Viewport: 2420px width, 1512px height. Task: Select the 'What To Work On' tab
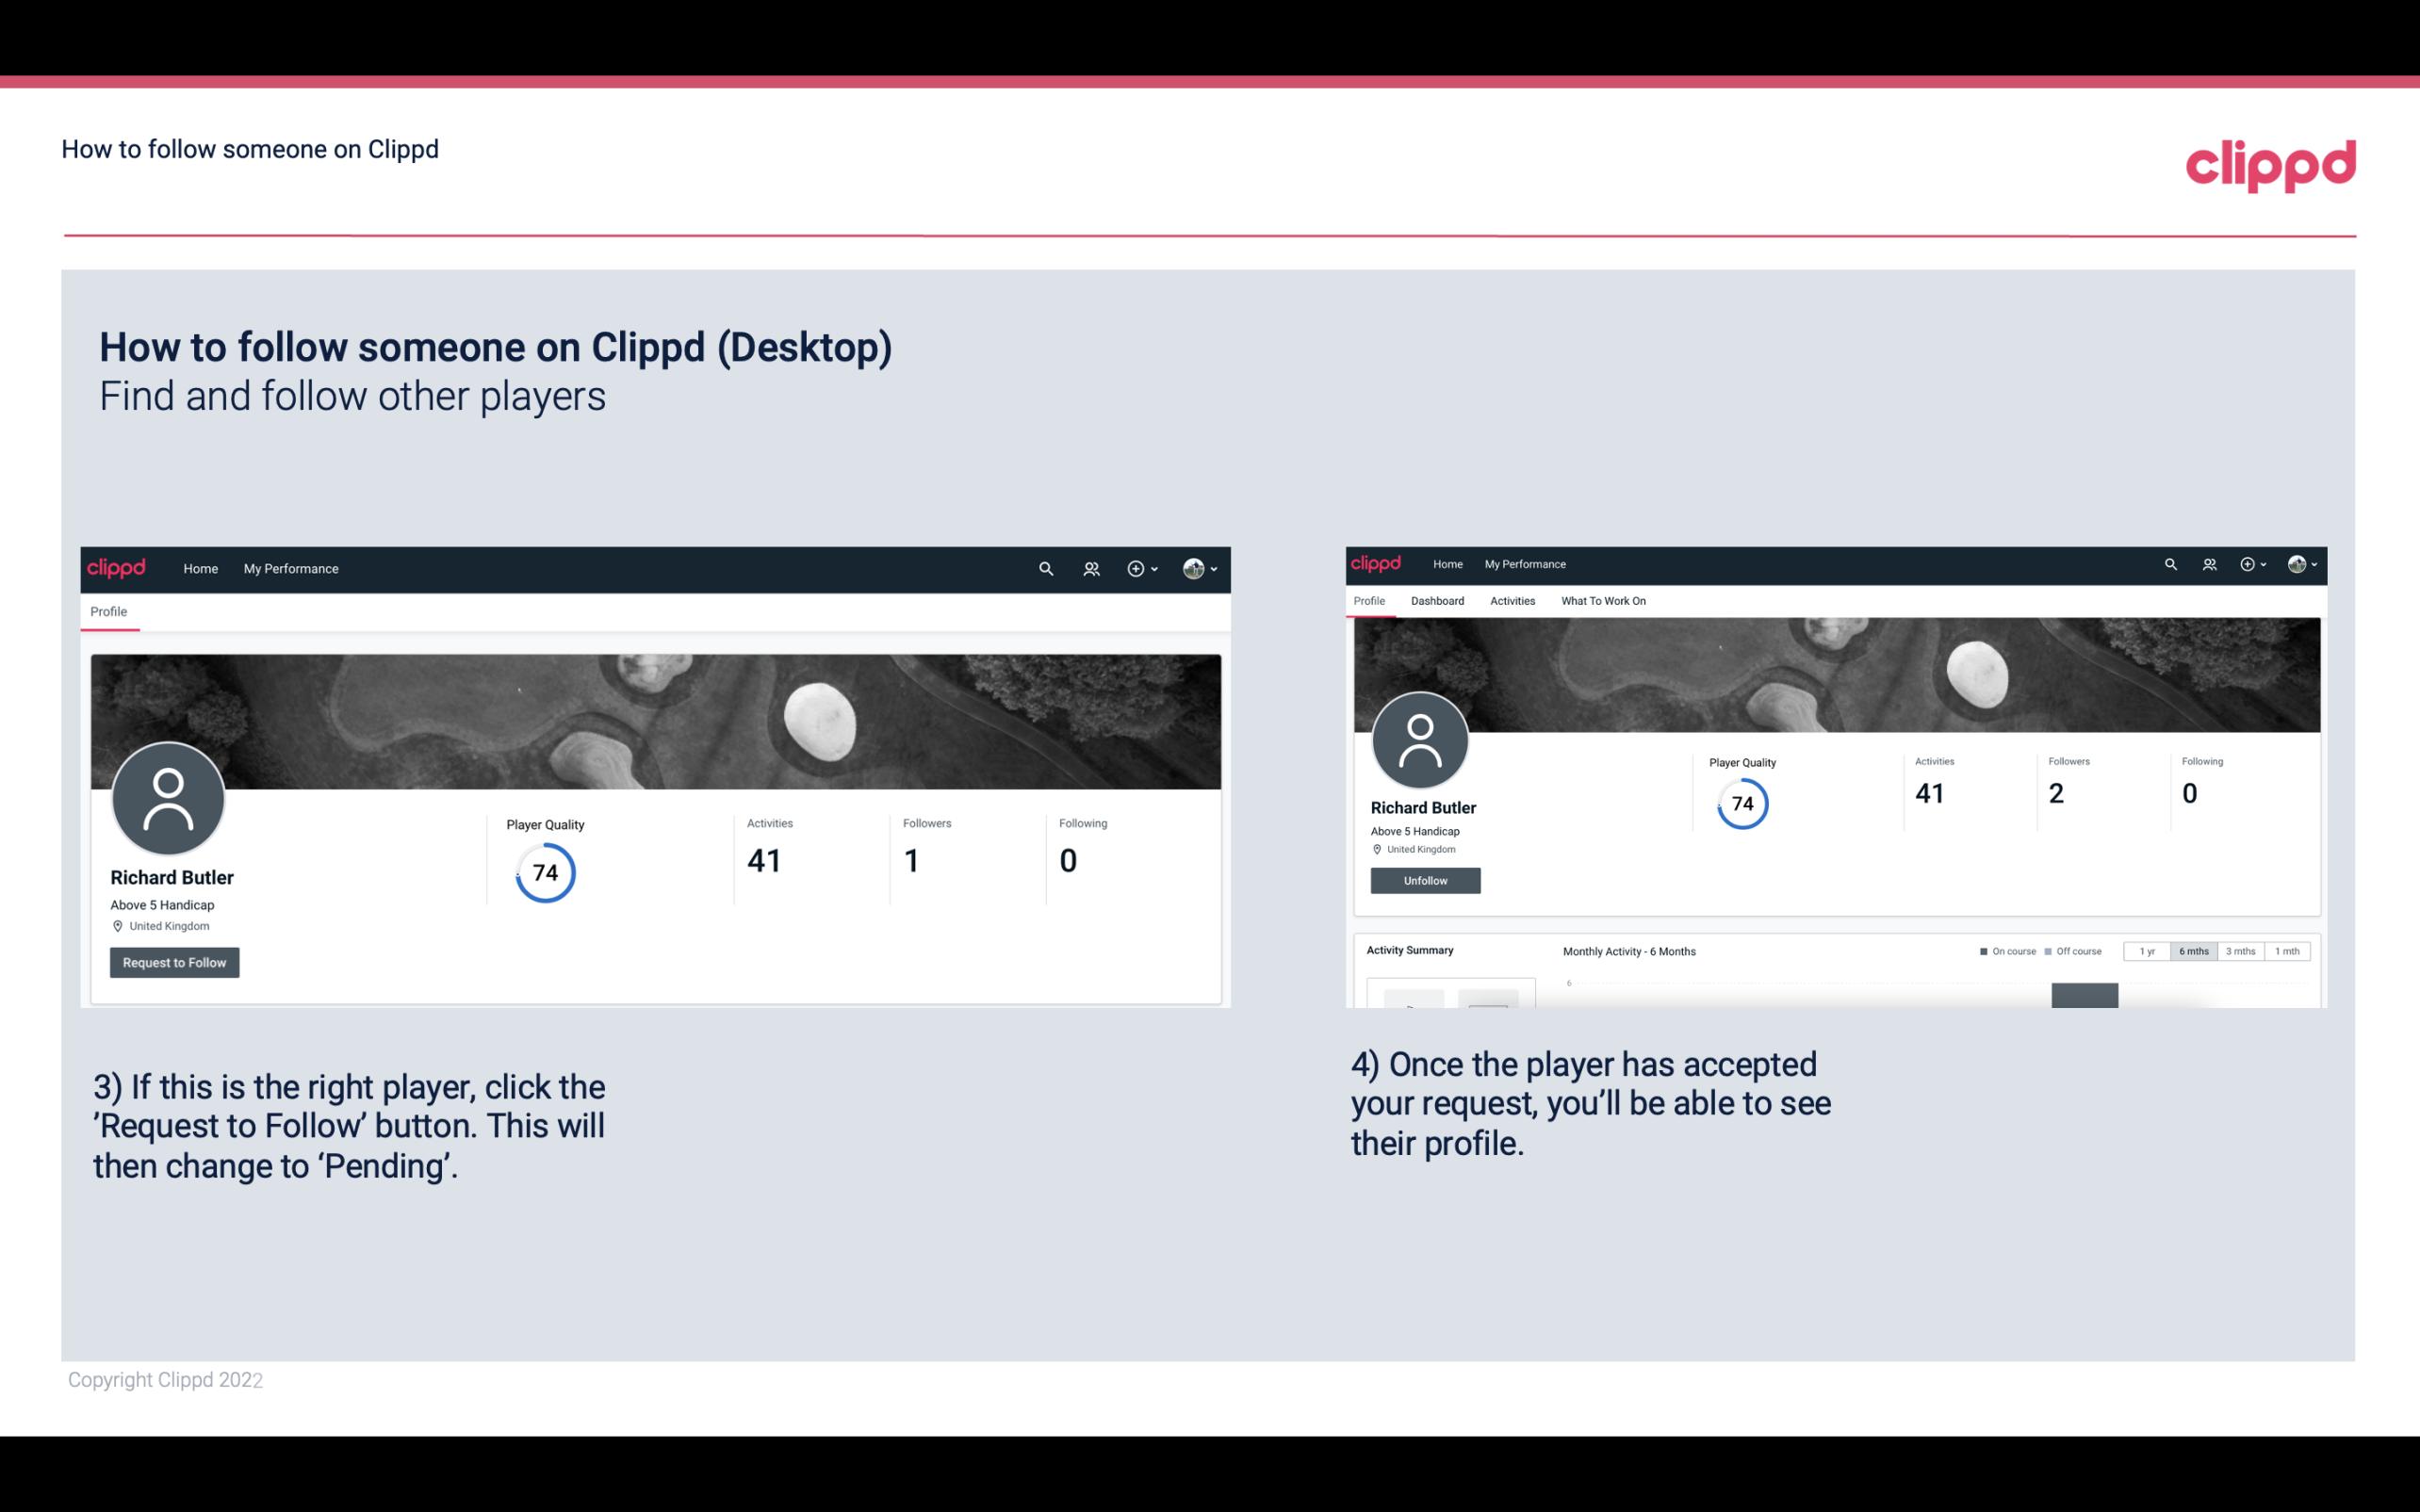(x=1603, y=599)
